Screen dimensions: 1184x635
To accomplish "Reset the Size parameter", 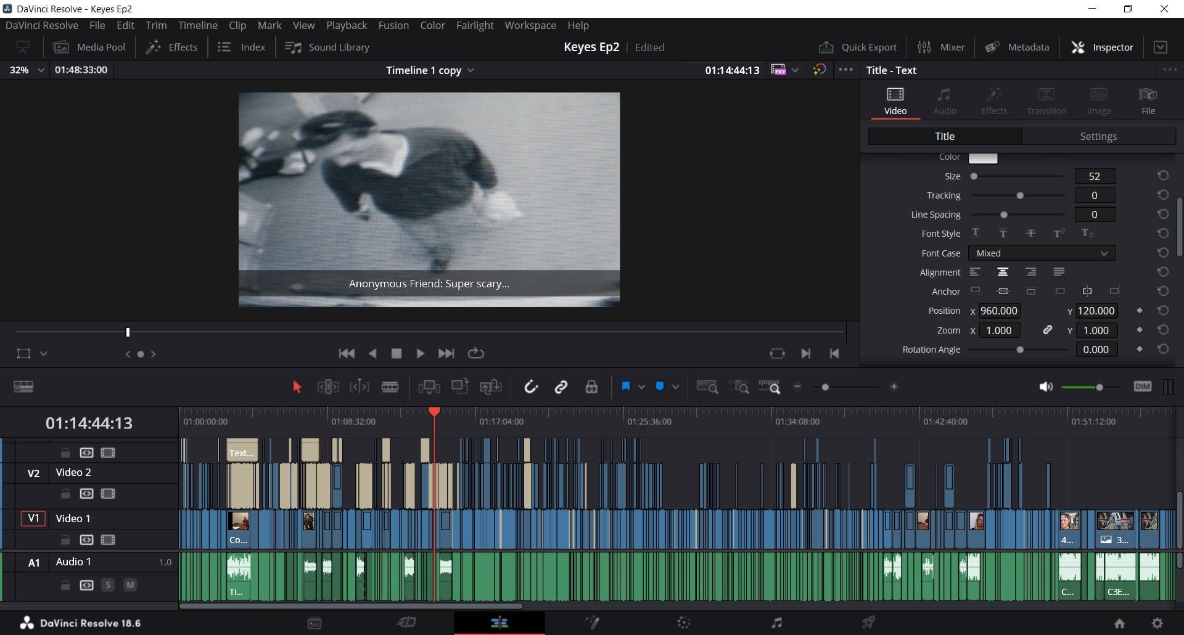I will pos(1163,176).
